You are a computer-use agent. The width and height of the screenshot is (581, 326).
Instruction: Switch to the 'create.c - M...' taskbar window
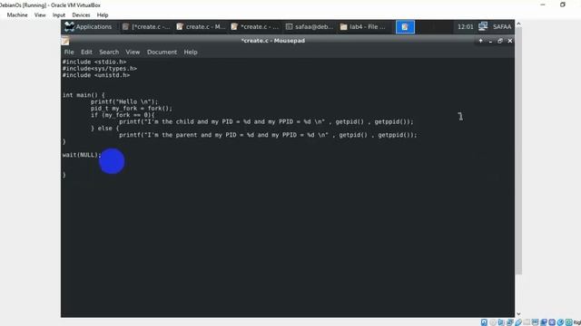click(x=201, y=26)
